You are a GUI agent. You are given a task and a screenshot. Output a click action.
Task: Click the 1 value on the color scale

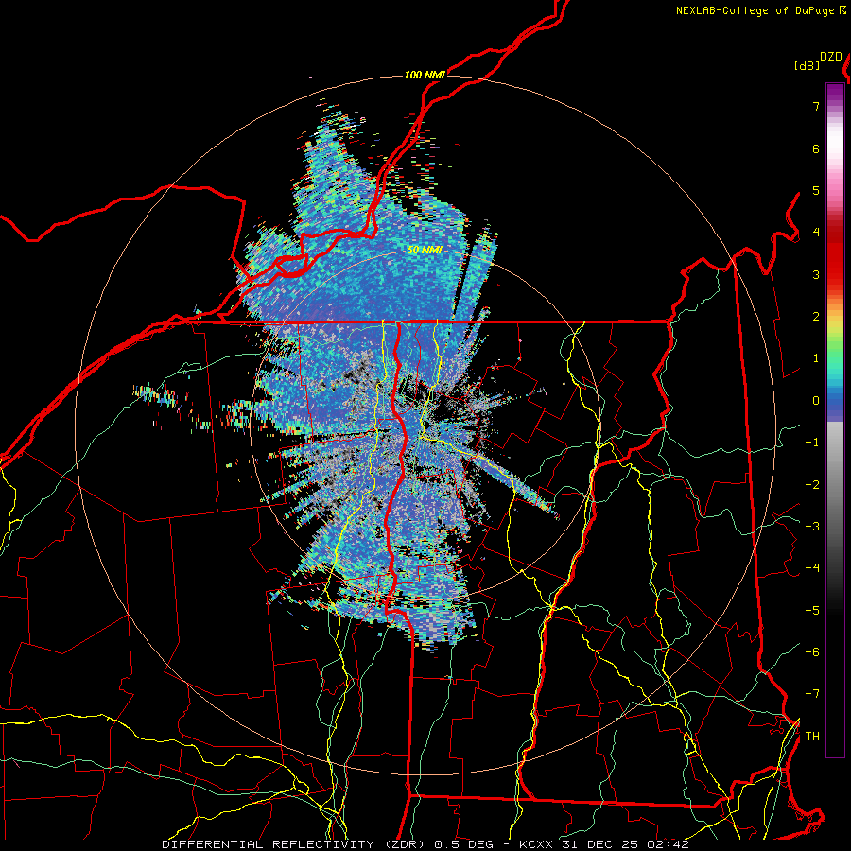(816, 358)
